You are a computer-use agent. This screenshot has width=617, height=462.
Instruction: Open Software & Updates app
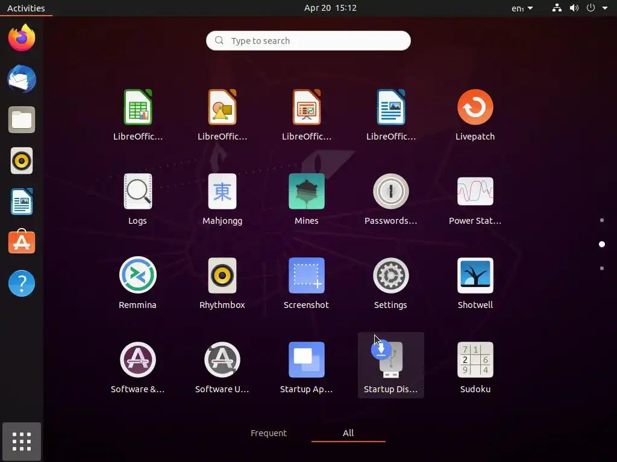click(x=138, y=360)
